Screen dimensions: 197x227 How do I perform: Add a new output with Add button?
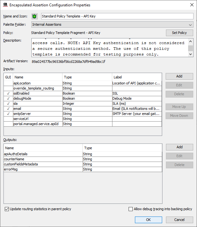179,147
